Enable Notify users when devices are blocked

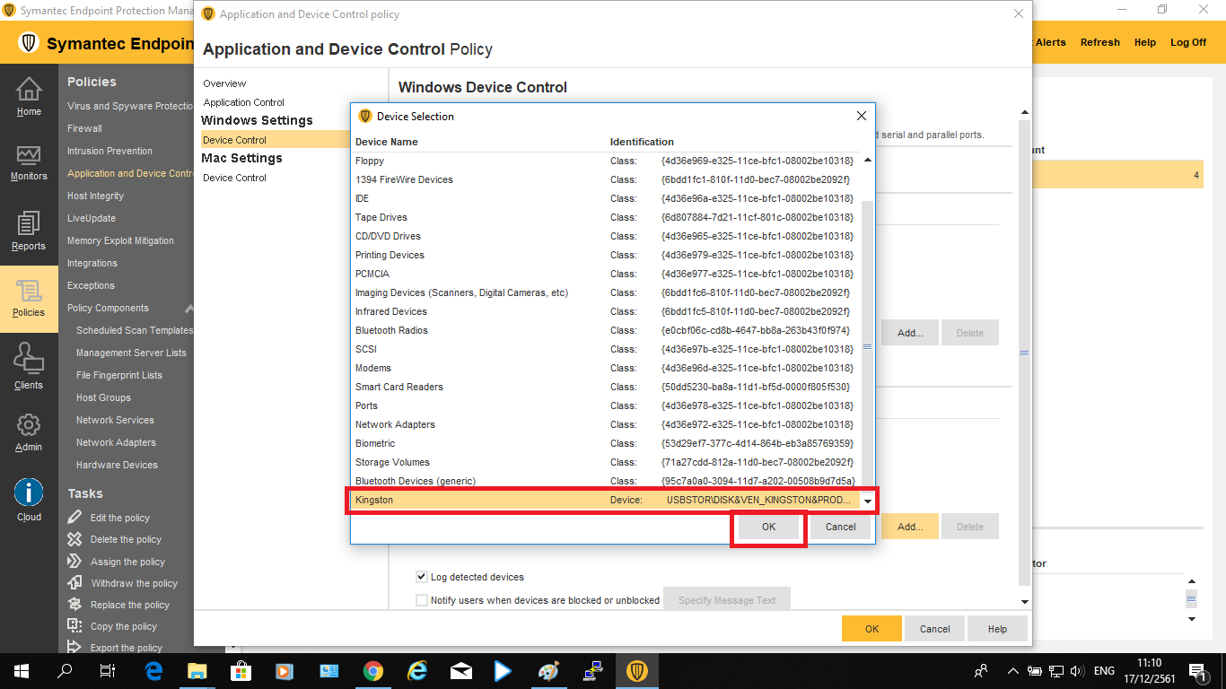coord(422,600)
